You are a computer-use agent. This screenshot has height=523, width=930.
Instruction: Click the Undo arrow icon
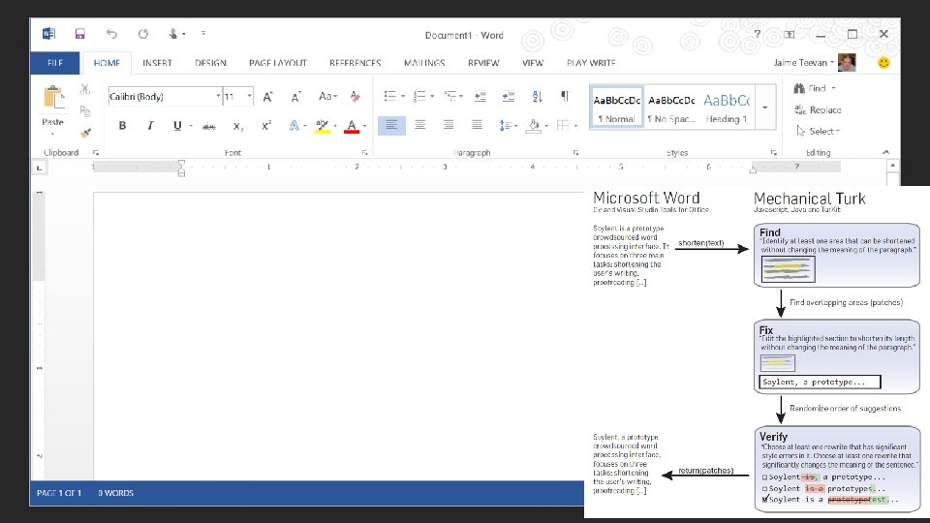[x=111, y=34]
